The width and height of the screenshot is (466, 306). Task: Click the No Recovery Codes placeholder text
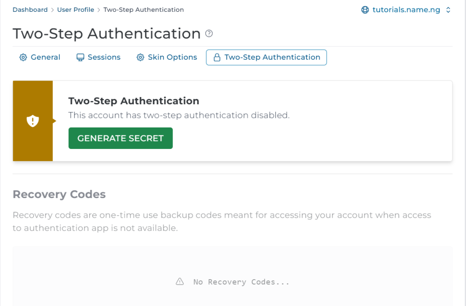pyautogui.click(x=241, y=282)
